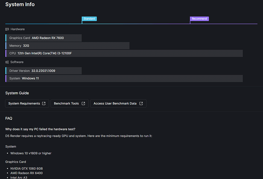Click the Windows 10 v1809 or higher item

(31, 153)
